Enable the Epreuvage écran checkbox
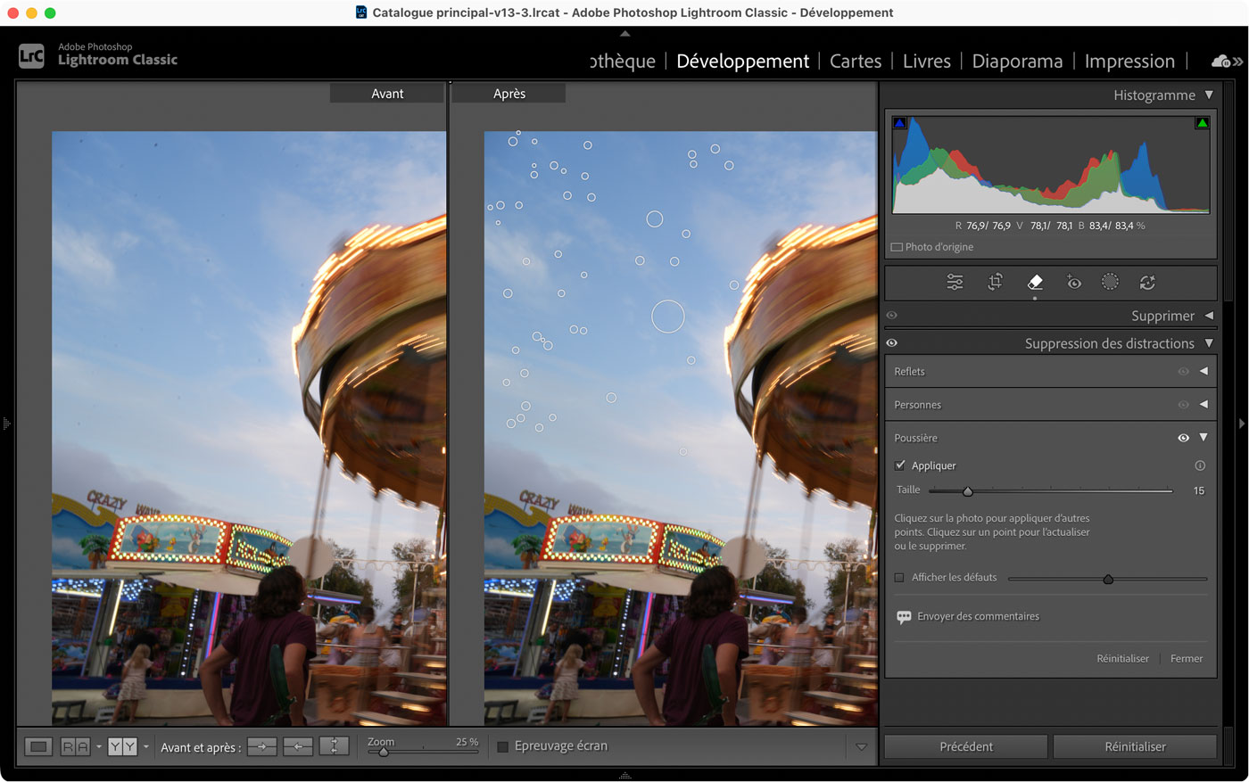This screenshot has height=782, width=1249. pos(503,746)
